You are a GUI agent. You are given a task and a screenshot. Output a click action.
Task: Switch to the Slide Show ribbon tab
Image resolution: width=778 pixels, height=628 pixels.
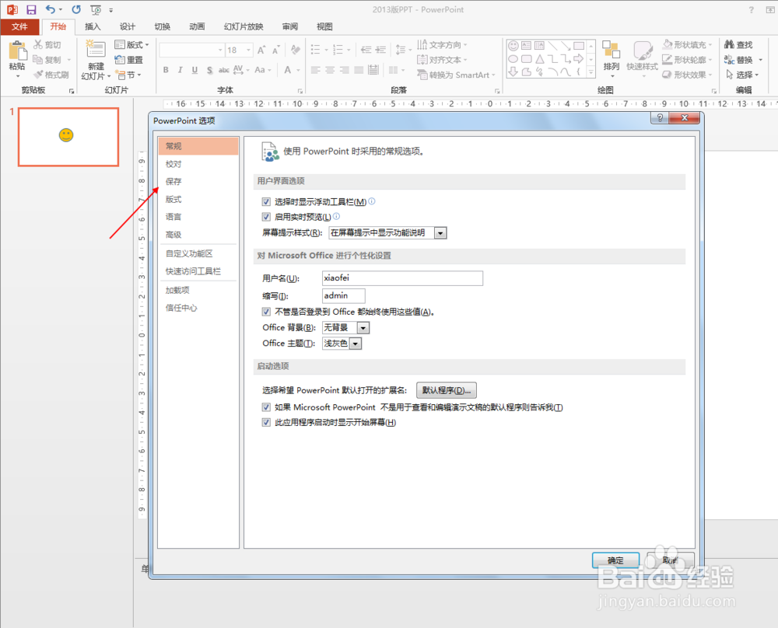click(244, 26)
